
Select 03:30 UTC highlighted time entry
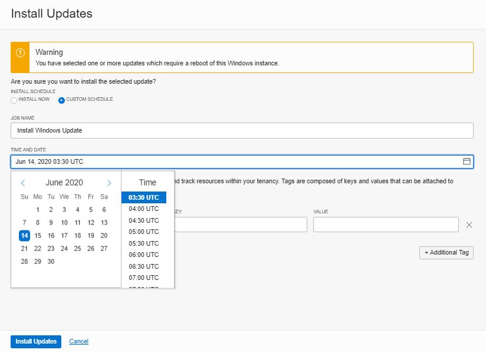pyautogui.click(x=144, y=197)
